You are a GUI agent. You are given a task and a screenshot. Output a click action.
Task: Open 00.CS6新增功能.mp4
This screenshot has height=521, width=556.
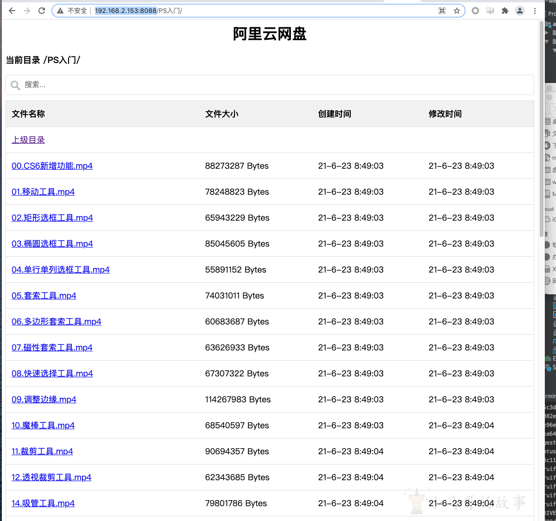tap(52, 166)
